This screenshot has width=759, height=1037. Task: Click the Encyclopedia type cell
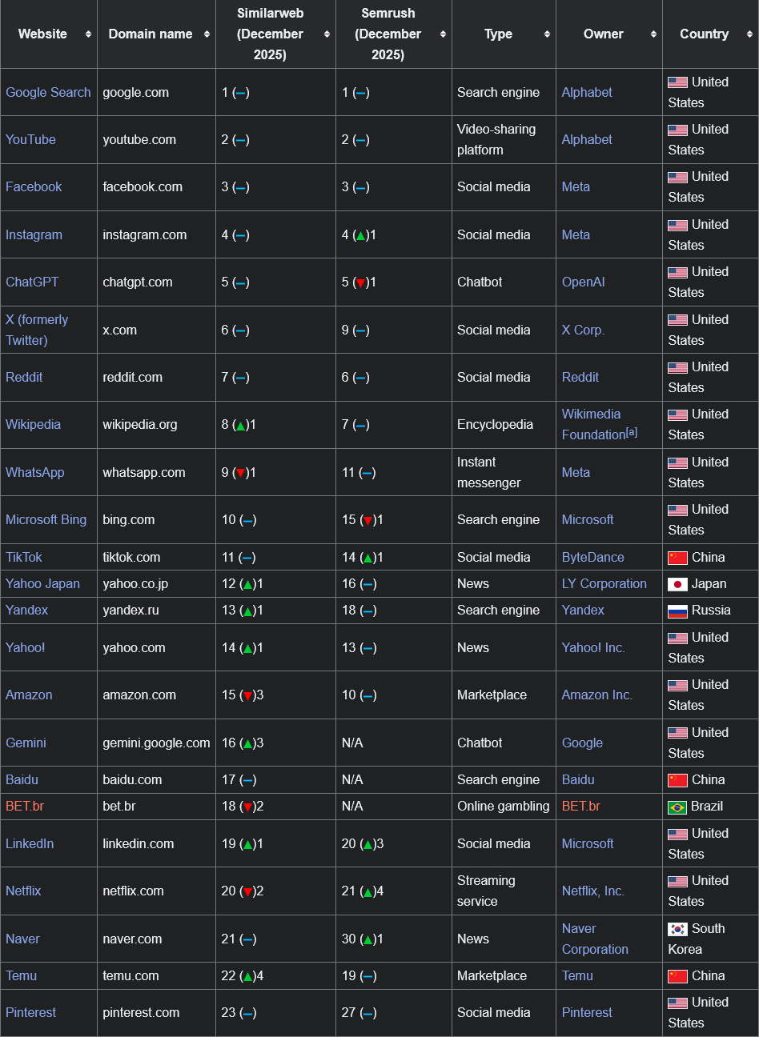(504, 424)
